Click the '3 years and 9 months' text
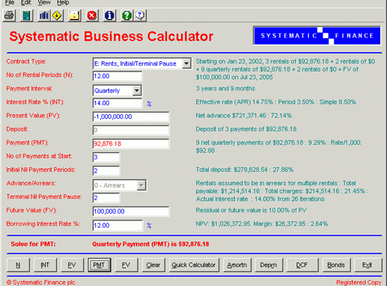Viewport: 387px width, 286px height. pyautogui.click(x=226, y=88)
